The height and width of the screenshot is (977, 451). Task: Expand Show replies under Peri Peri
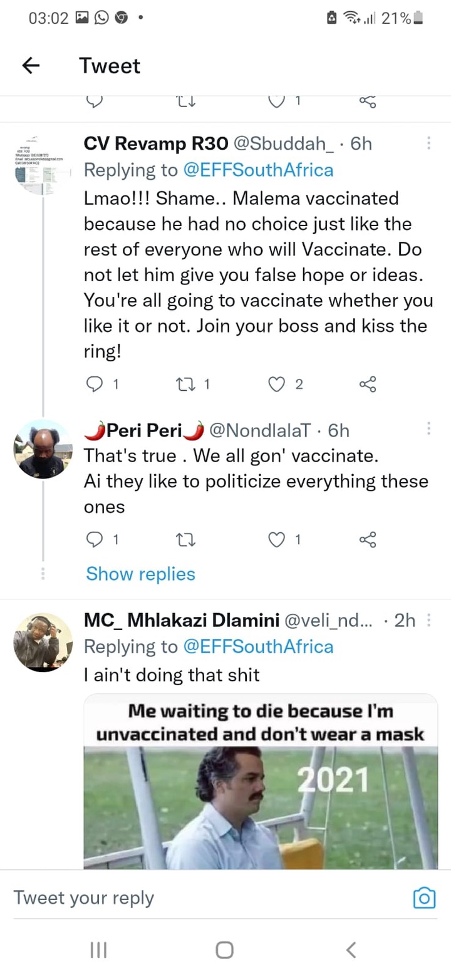(140, 574)
